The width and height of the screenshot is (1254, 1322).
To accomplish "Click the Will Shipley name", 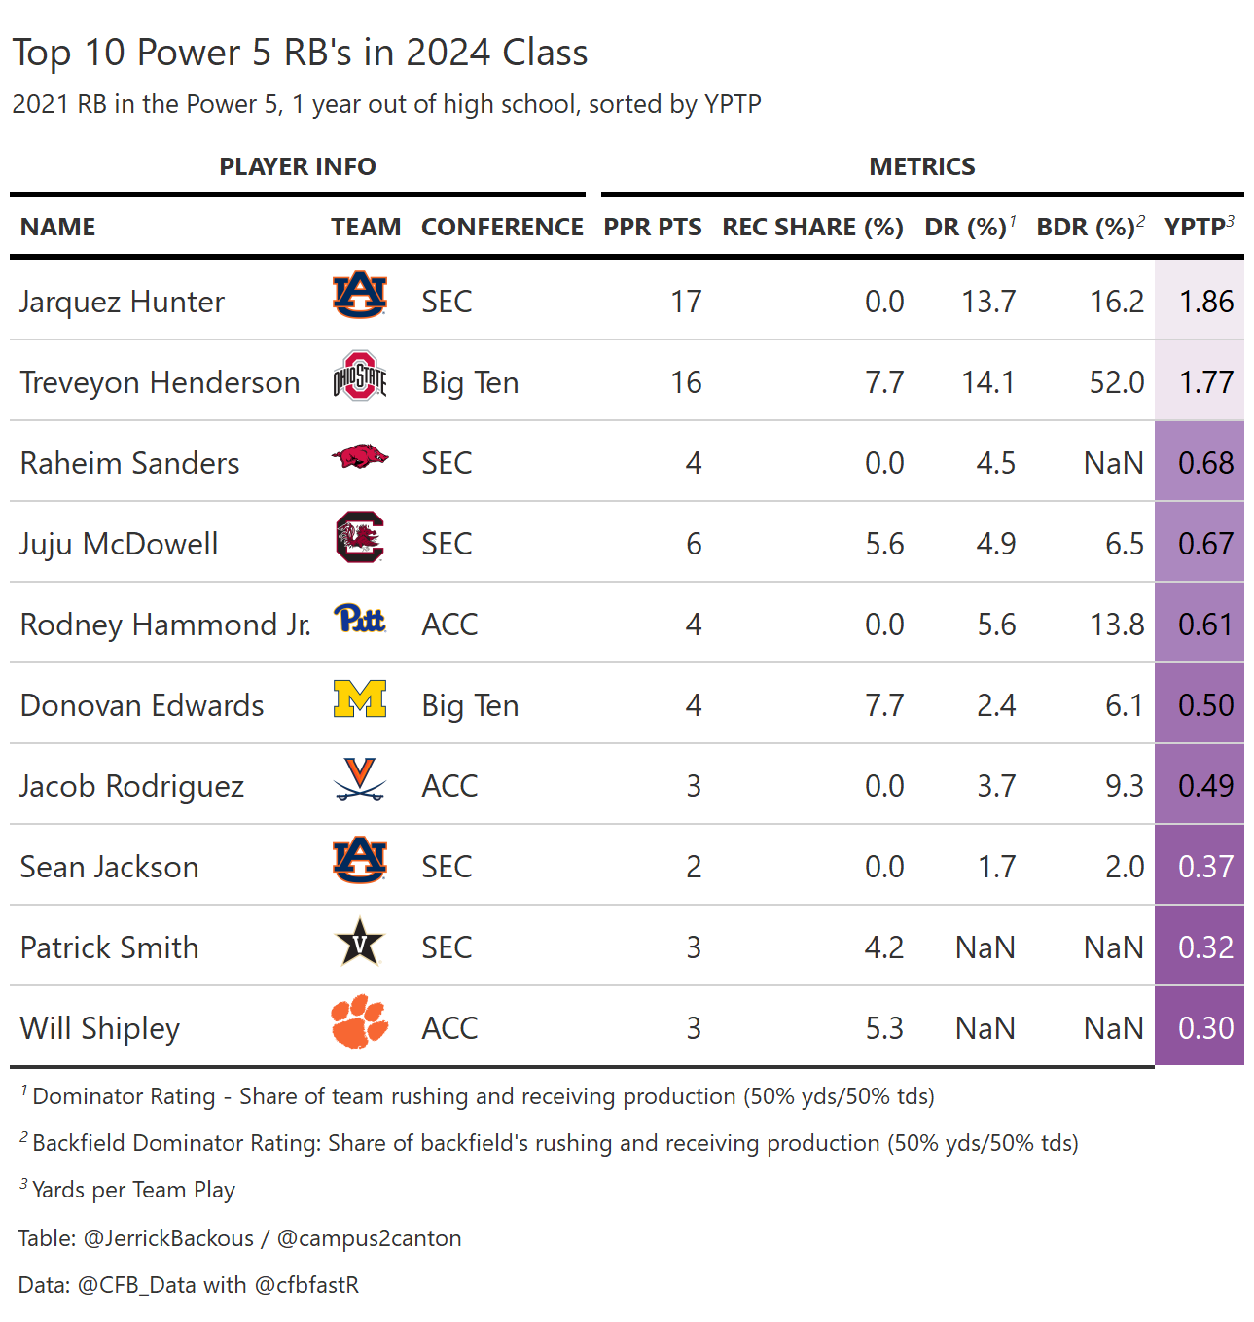I will pos(100,1028).
